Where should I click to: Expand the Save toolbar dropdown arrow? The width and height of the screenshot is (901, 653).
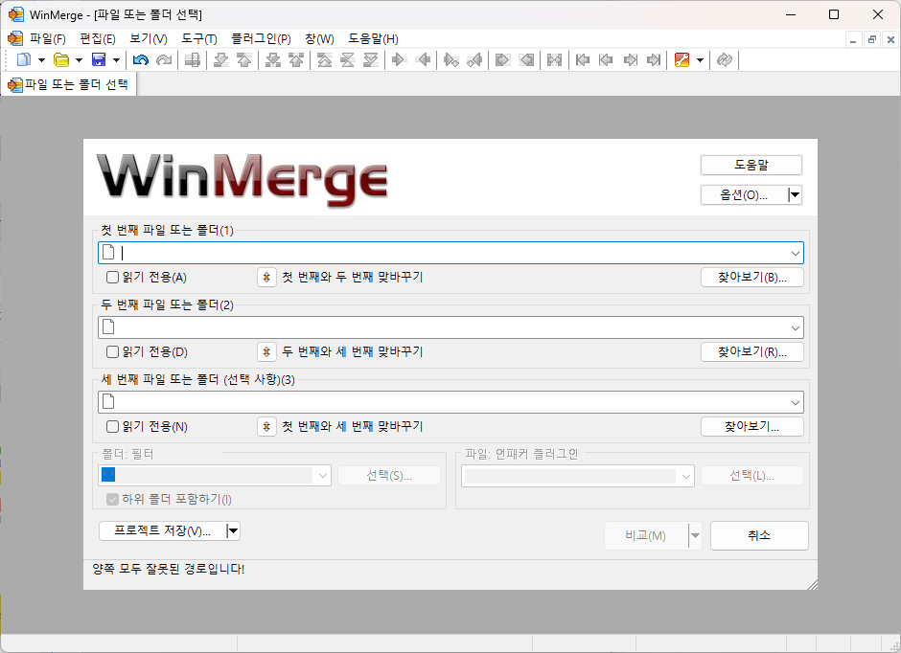(116, 59)
